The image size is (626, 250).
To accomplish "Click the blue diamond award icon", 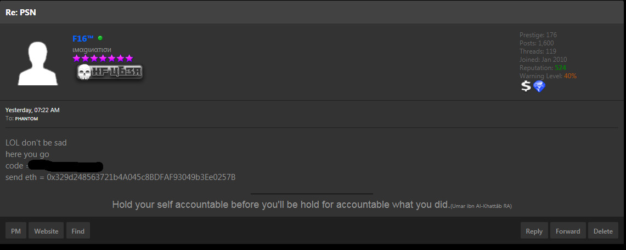I will (539, 86).
